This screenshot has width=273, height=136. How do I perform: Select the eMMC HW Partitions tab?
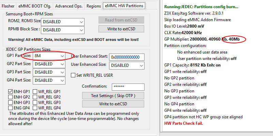click(124, 5)
